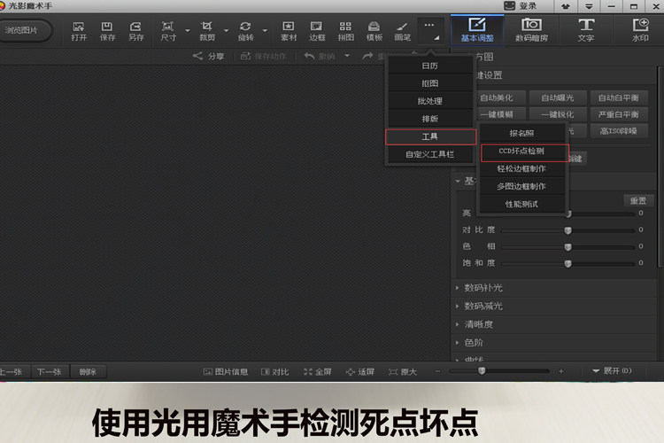Click the 保存 (Save) toolbar icon
The image size is (664, 443).
tap(107, 31)
